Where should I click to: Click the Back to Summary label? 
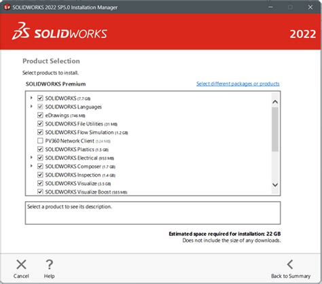(291, 276)
